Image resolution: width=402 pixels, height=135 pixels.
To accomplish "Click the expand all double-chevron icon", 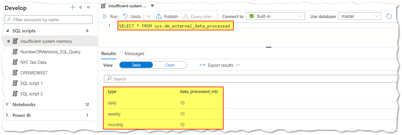I will 81,8.
